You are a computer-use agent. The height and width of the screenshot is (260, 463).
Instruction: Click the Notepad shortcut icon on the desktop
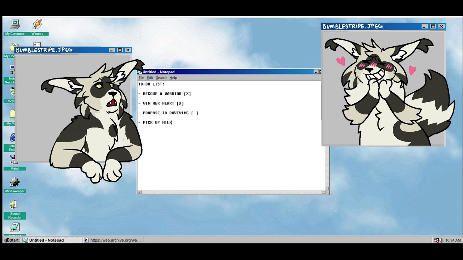15,227
